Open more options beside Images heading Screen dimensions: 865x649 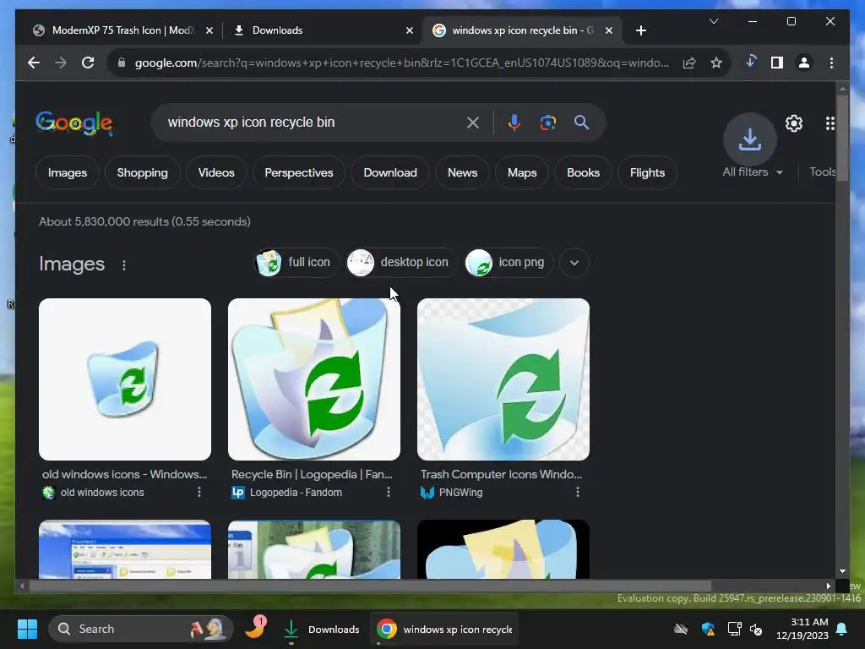coord(124,265)
